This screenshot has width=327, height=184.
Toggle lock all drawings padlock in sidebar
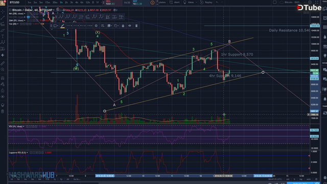click(3, 90)
